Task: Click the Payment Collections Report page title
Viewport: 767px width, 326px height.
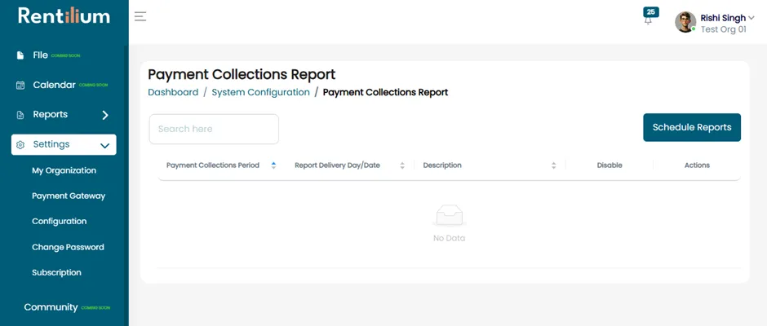Action: 242,74
